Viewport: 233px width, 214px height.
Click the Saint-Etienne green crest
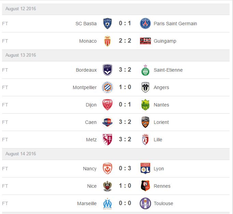pyautogui.click(x=145, y=70)
